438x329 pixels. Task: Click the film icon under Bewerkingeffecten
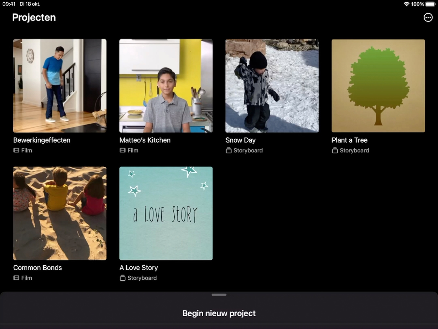point(16,150)
